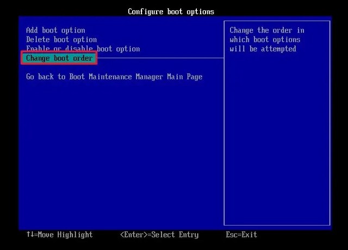Click the Configure boot options title
348x250 pixels.
coord(171,11)
